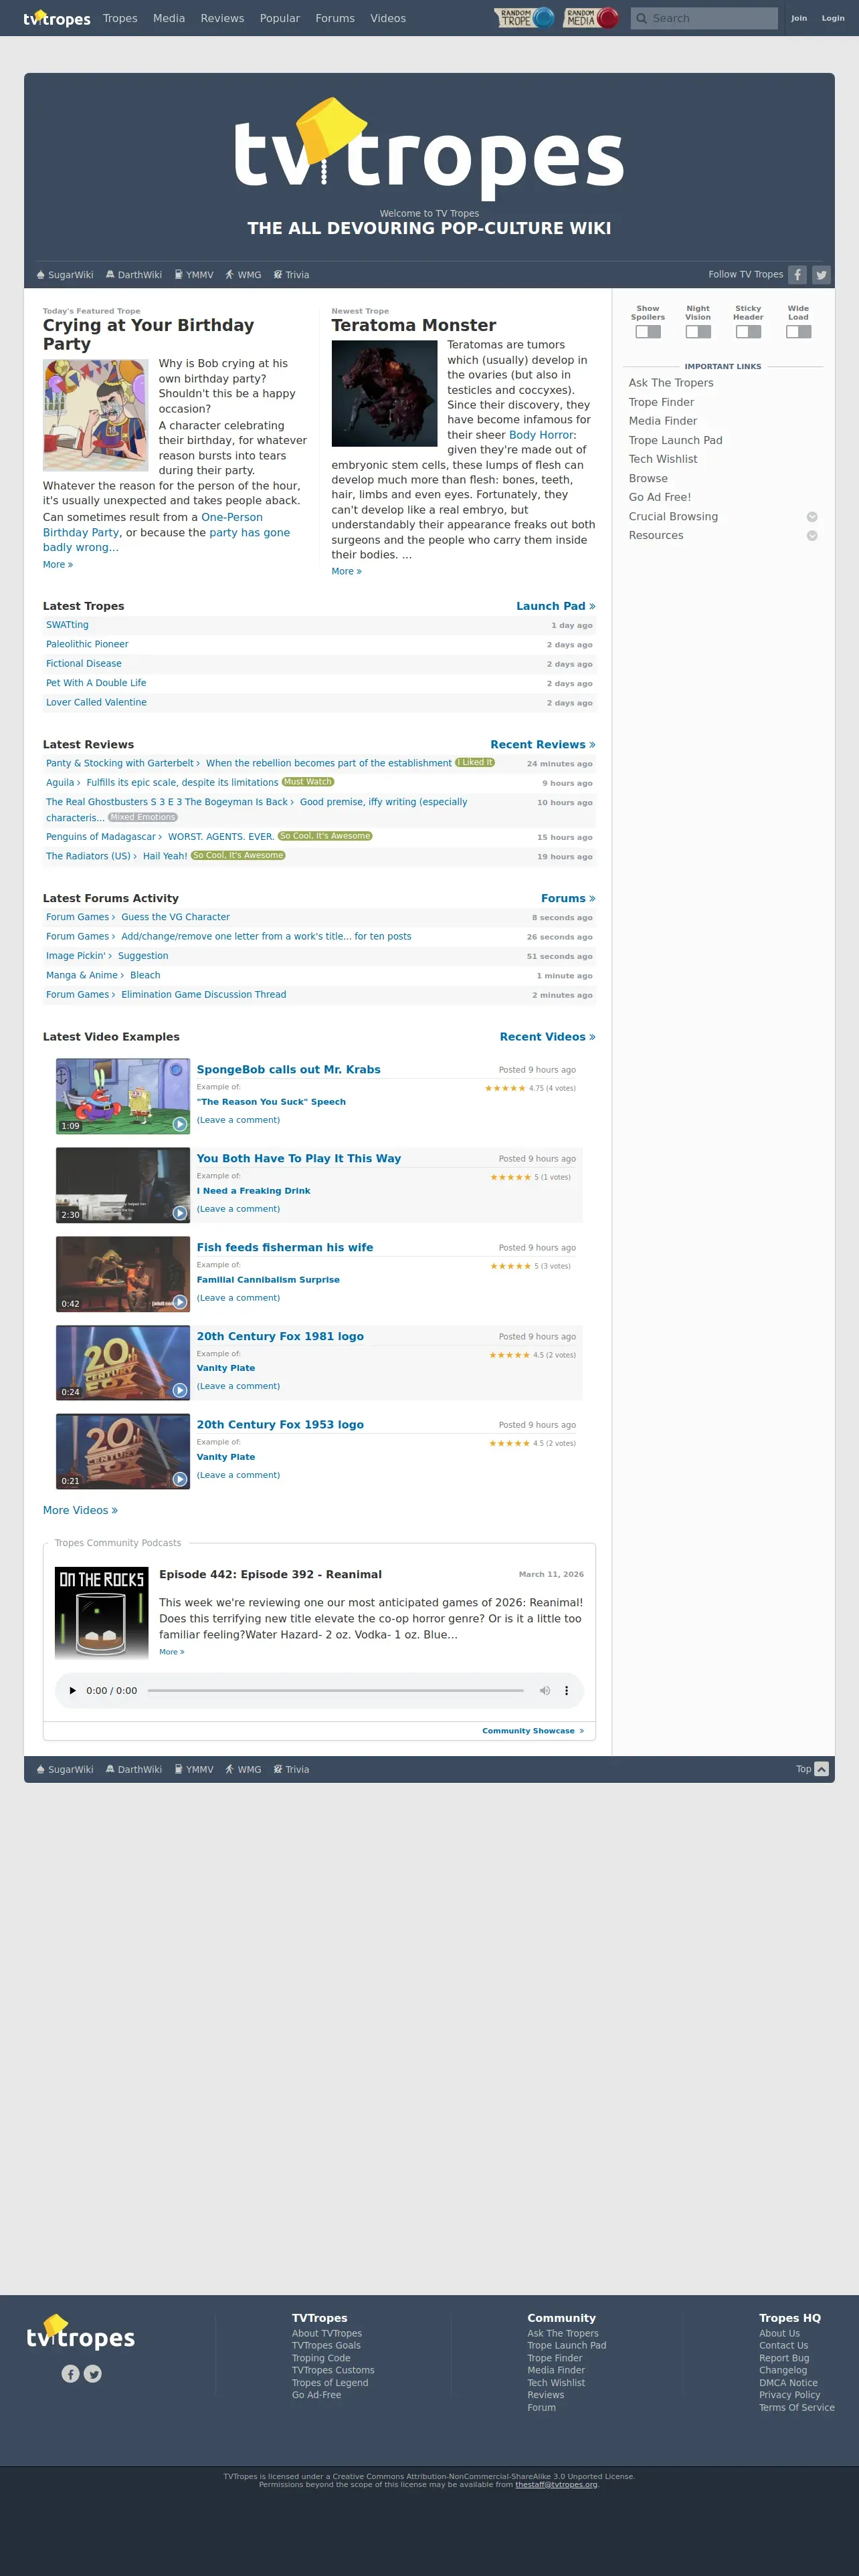The width and height of the screenshot is (859, 2576).
Task: Open Familial Cannibalism Surprise trope link
Action: (268, 1280)
